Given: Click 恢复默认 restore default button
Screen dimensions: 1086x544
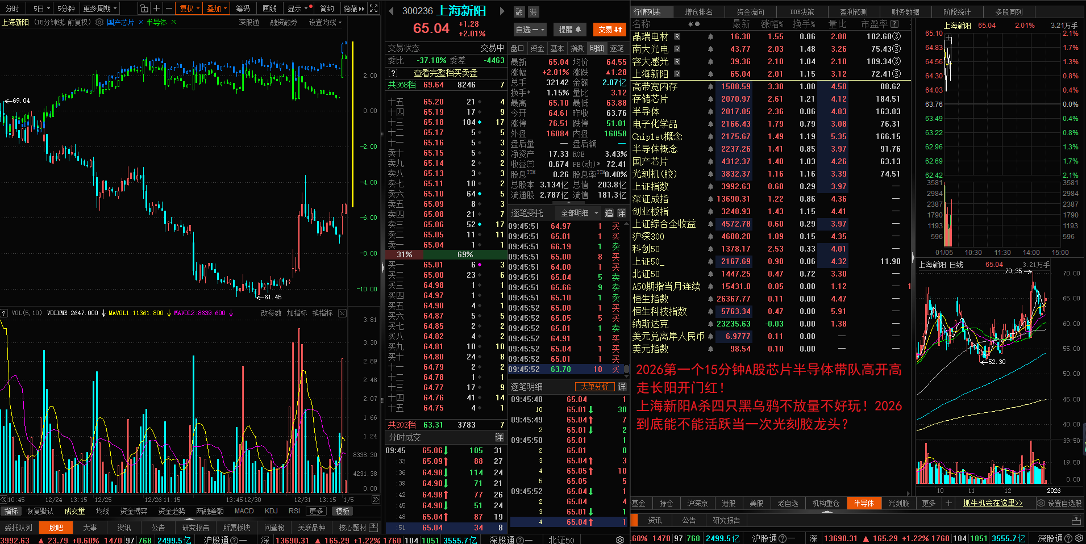Looking at the screenshot, I should 40,511.
